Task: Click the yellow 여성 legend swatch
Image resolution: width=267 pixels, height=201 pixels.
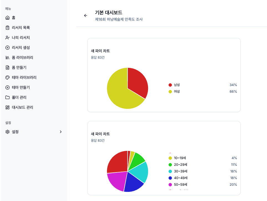Action: tap(170, 92)
